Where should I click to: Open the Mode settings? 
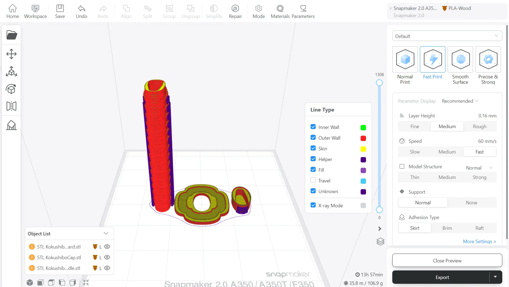(x=259, y=12)
